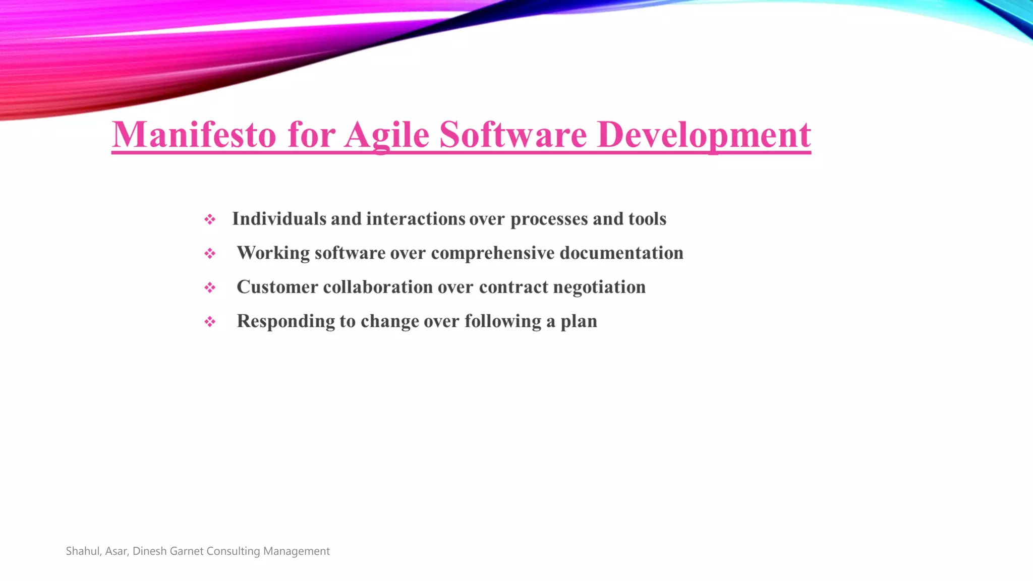Click the word tools in first bullet
The width and height of the screenshot is (1033, 581).
click(647, 219)
